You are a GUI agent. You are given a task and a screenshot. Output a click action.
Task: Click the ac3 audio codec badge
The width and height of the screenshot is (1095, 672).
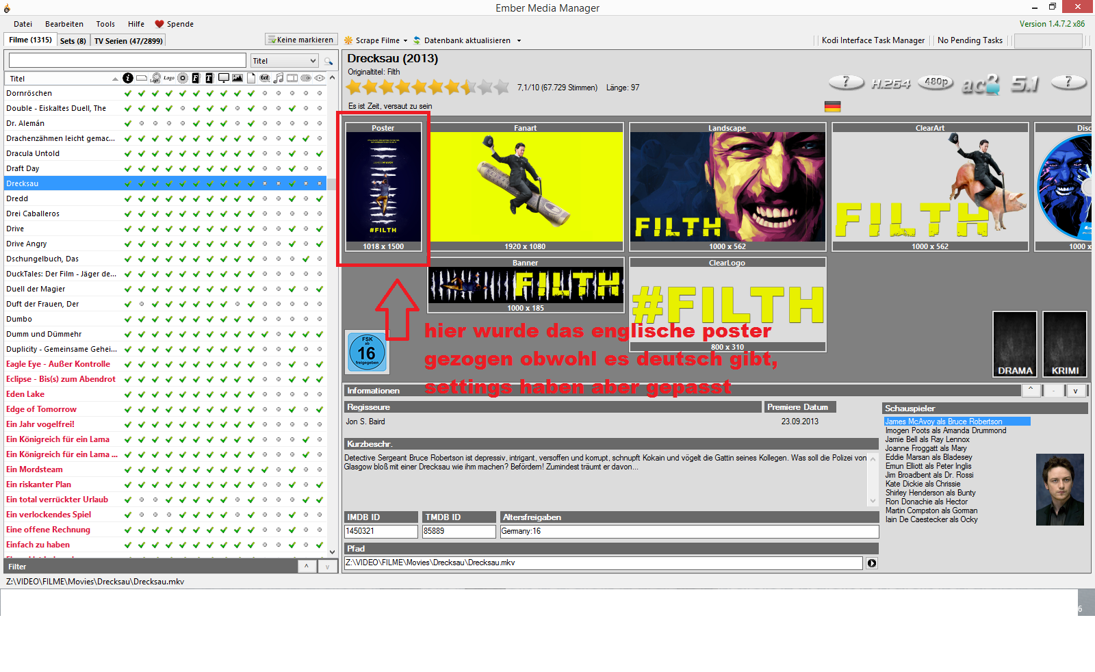981,84
